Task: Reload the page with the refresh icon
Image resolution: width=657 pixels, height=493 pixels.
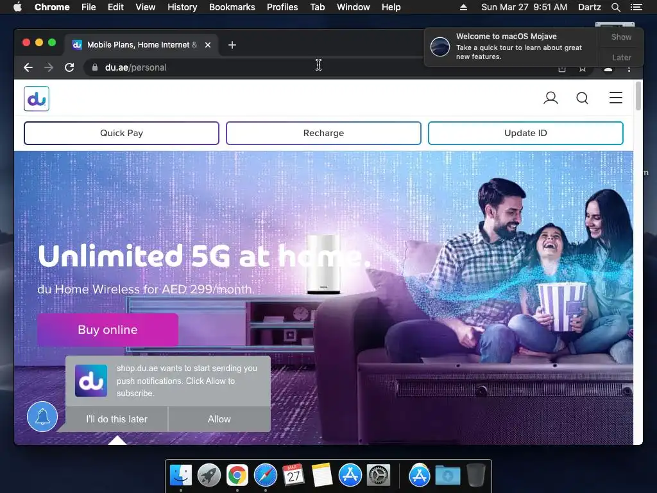Action: (x=69, y=67)
